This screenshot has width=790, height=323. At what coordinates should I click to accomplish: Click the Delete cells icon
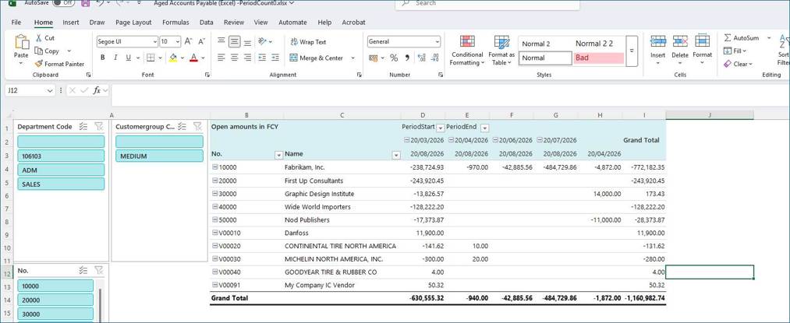coord(680,41)
